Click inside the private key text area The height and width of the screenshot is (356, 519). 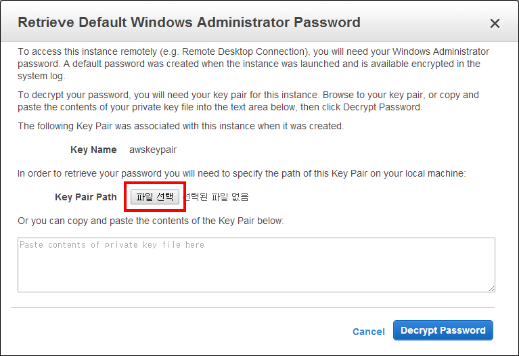(256, 271)
